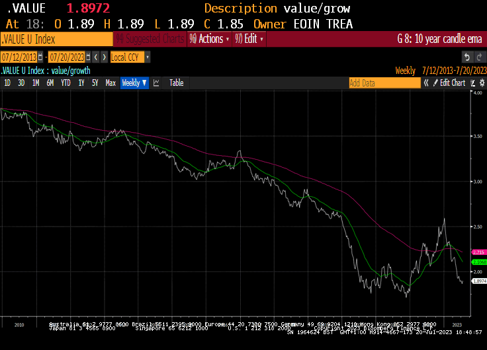Screen dimensions: 487x350
Task: Open the start date calendar picker icon
Action: (x=40, y=57)
